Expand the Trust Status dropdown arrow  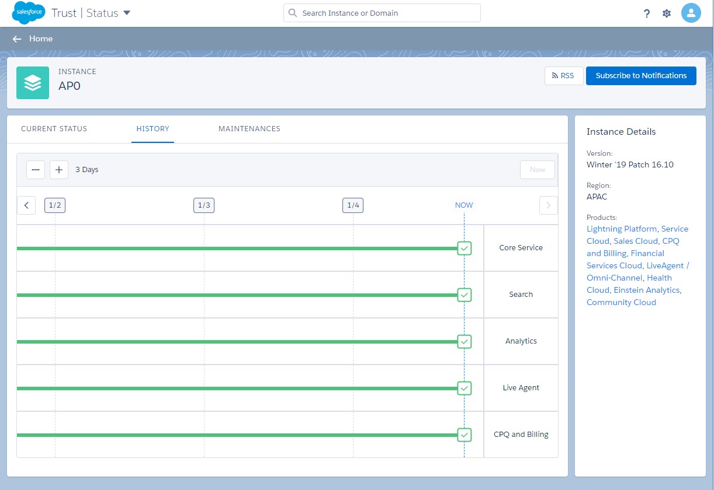pyautogui.click(x=127, y=13)
